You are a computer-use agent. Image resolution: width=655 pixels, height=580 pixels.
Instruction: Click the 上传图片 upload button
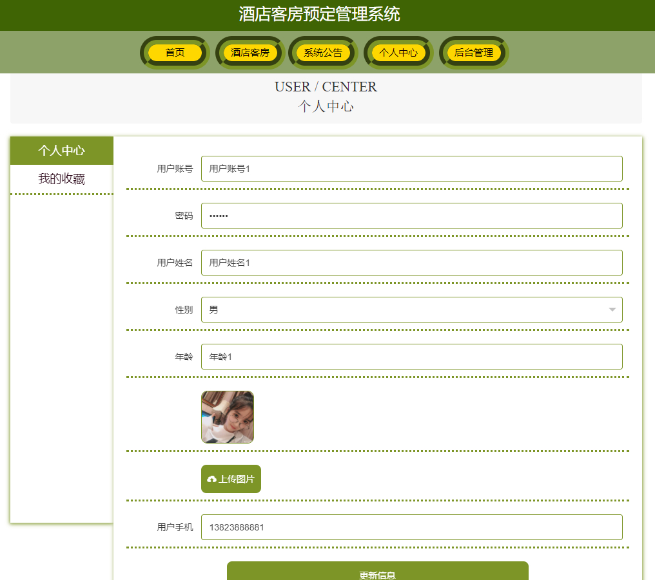point(230,479)
